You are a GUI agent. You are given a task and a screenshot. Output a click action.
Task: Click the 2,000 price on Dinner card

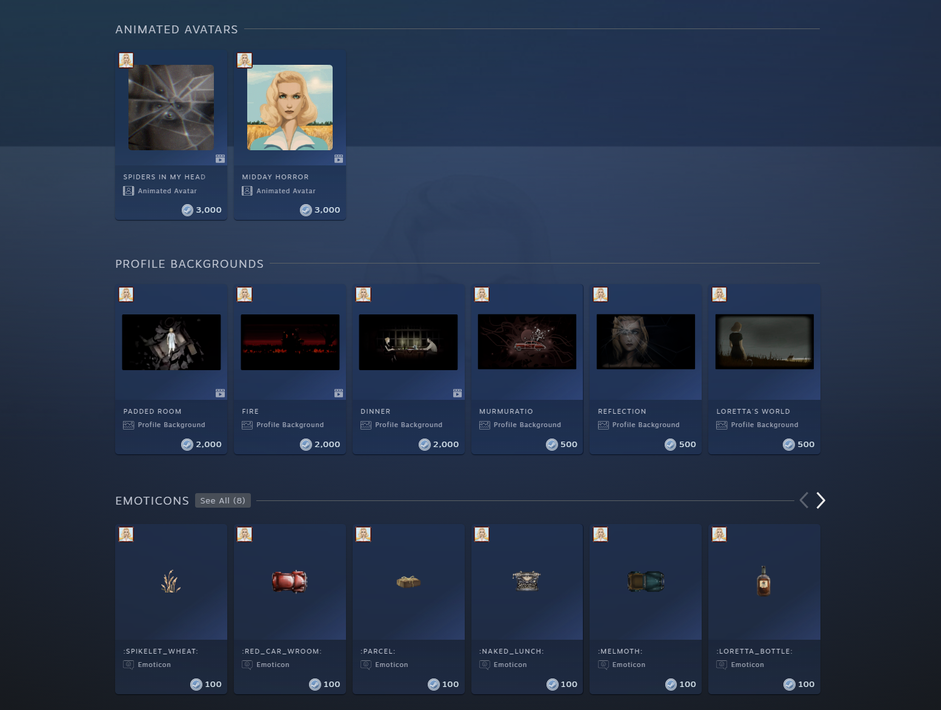click(446, 445)
